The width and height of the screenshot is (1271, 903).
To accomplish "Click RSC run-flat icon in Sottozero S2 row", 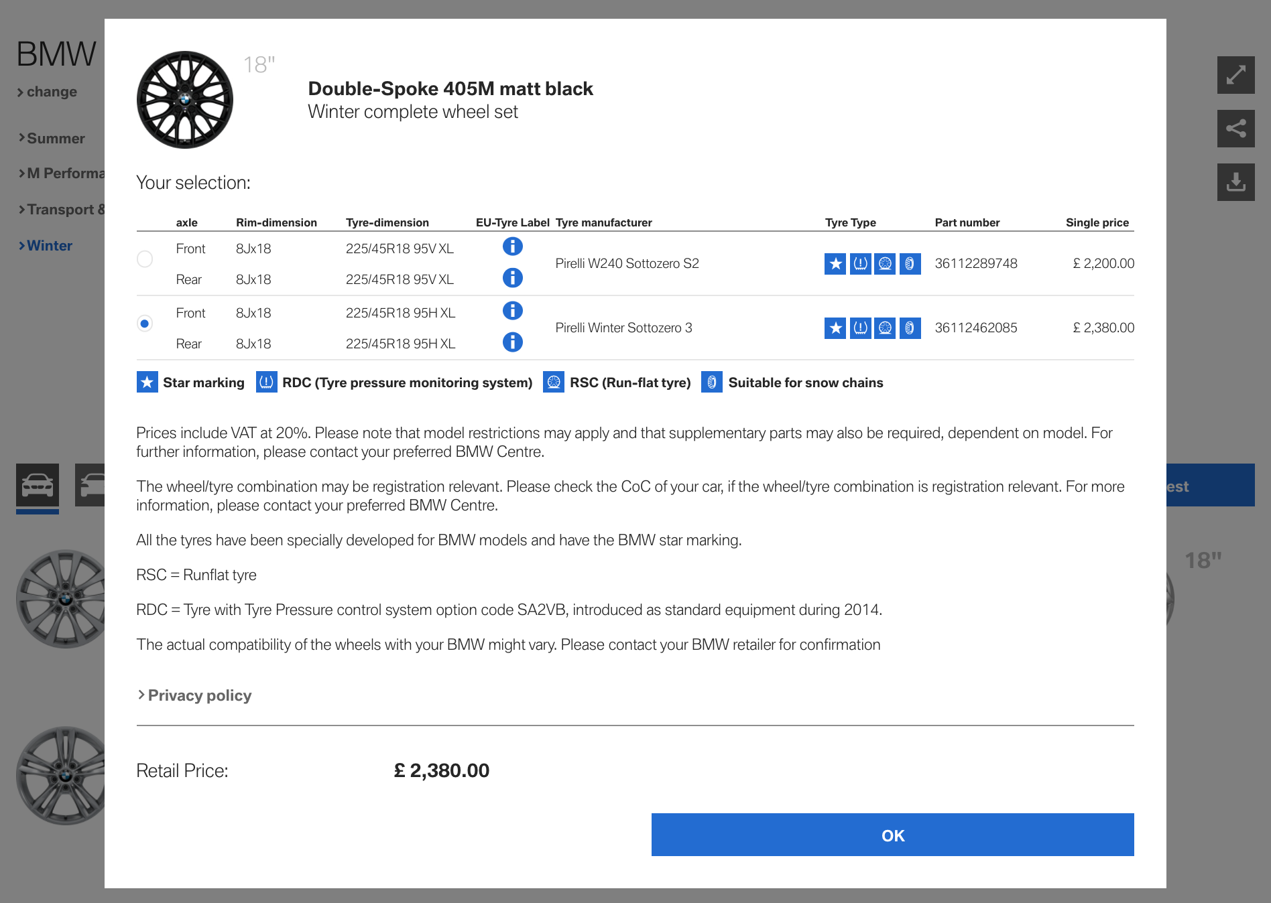I will coord(885,264).
